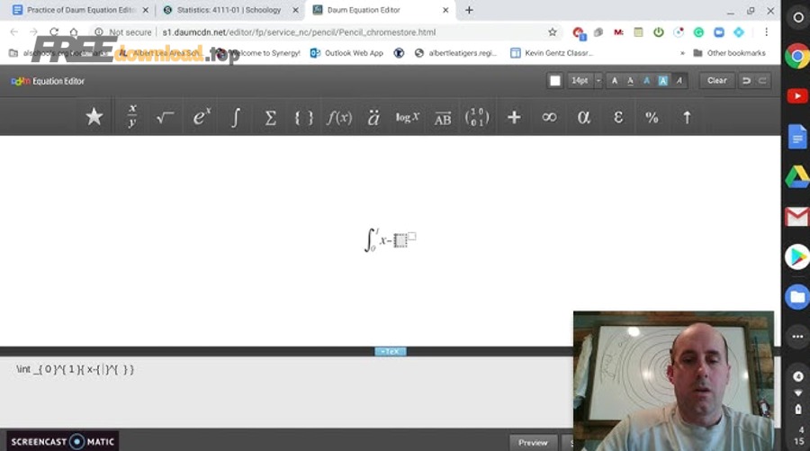Open the up arrow symbols palette
The width and height of the screenshot is (810, 451).
tap(687, 117)
